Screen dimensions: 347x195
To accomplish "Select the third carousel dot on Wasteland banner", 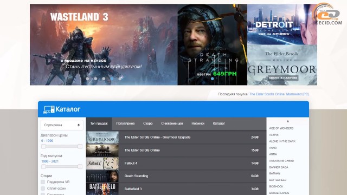I will click(104, 79).
